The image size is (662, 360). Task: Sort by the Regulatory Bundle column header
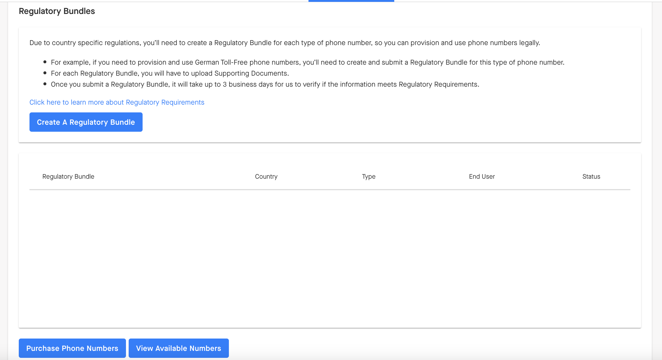(x=68, y=177)
